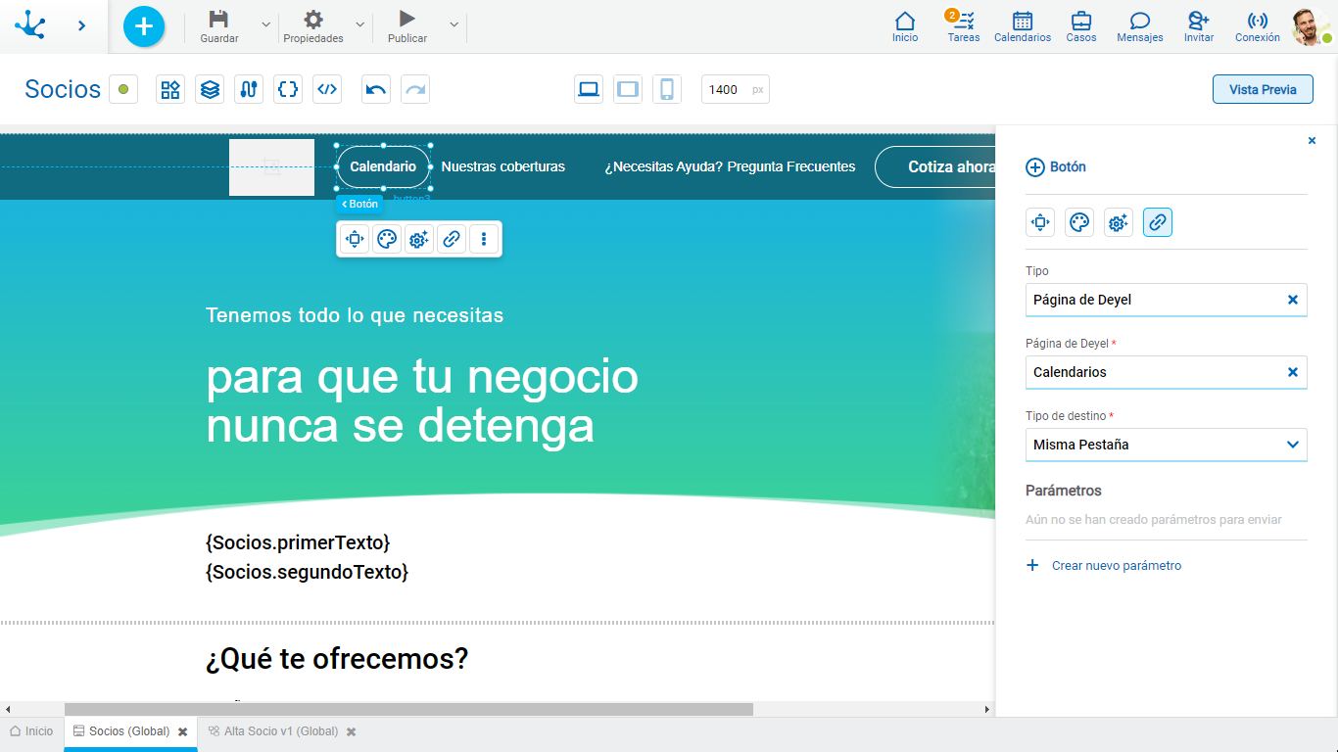Click the scrollbar right arrow
The height and width of the screenshot is (752, 1338).
click(x=987, y=709)
